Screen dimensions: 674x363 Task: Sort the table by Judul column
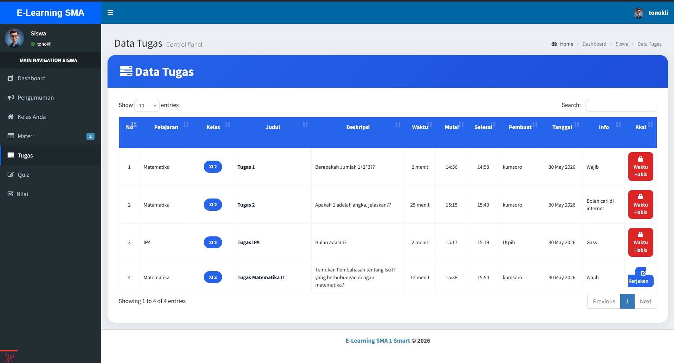click(x=273, y=133)
